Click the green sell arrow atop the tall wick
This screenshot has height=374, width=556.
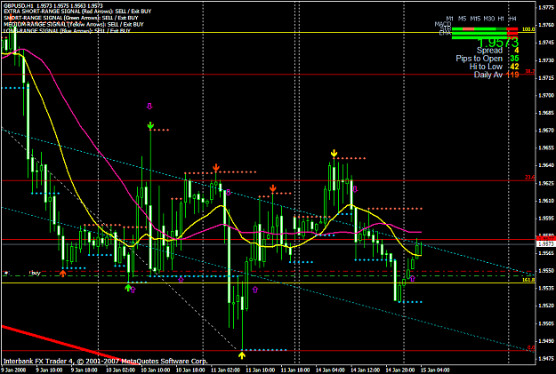(x=150, y=125)
